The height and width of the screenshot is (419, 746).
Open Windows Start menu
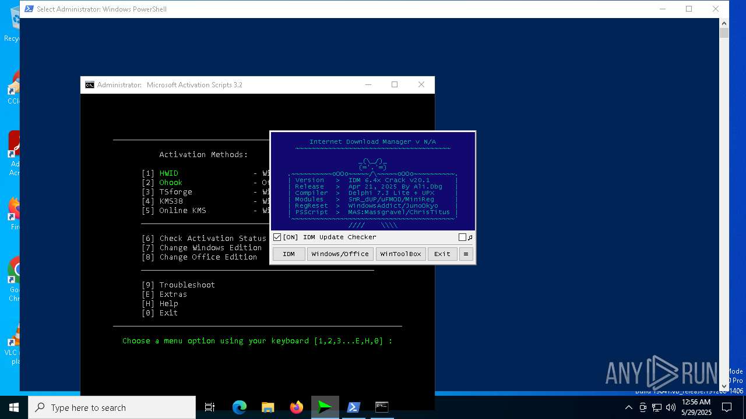point(14,407)
